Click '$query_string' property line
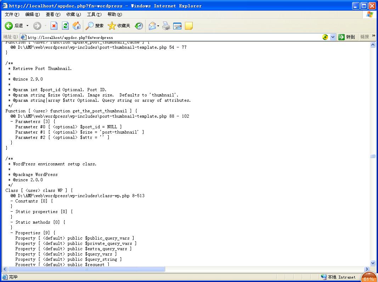 (68, 259)
